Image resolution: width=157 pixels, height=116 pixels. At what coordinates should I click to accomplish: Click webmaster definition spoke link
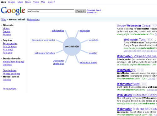pyautogui.click(x=45, y=53)
